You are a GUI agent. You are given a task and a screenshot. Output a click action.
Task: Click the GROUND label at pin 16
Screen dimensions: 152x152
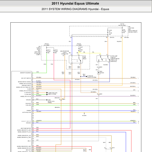pyautogui.click(x=28, y=100)
